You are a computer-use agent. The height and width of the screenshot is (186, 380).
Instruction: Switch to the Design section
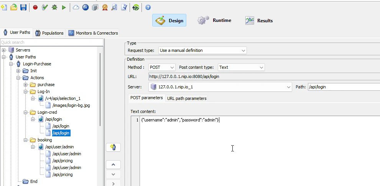[x=169, y=20]
